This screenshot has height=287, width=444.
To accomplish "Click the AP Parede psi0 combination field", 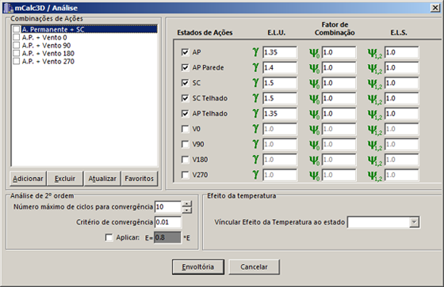I will pos(339,67).
